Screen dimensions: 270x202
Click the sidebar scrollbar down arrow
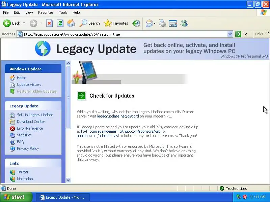pos(69,180)
